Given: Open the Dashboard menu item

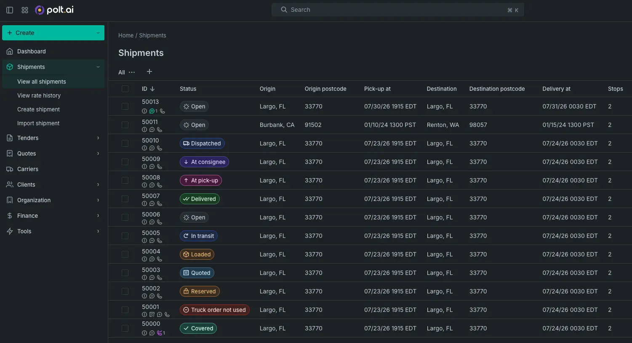Looking at the screenshot, I should [x=53, y=51].
